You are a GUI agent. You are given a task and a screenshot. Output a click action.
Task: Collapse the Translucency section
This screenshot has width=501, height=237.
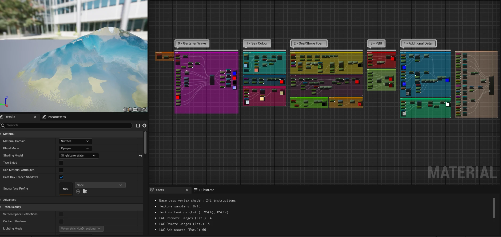(1, 207)
